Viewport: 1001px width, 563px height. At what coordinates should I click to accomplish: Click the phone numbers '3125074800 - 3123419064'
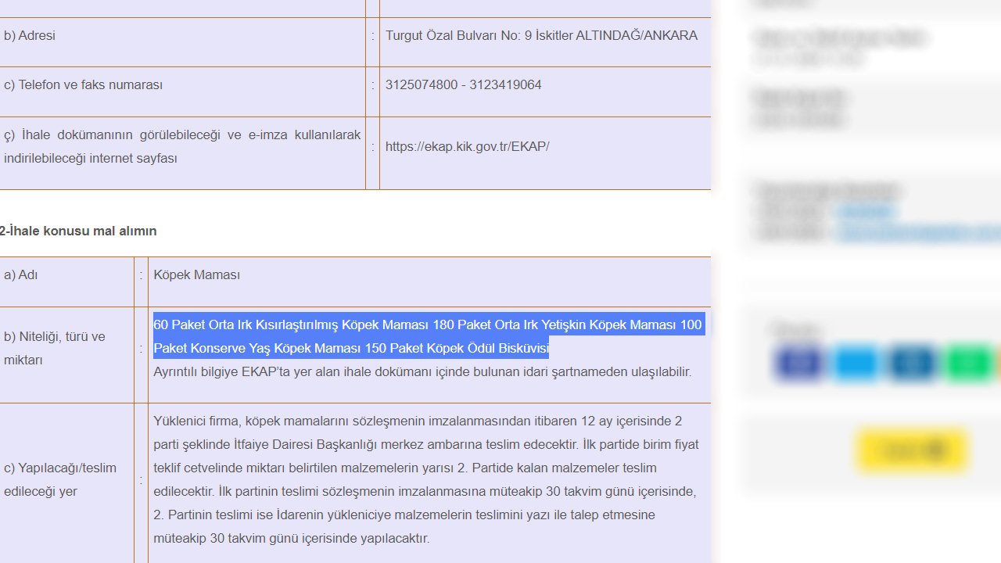point(464,84)
